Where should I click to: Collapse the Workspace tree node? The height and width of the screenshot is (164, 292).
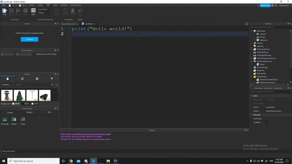pos(251,31)
